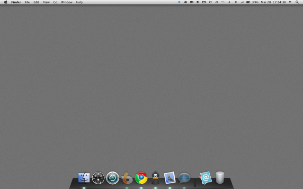Open the View menu
Image resolution: width=303 pixels, height=189 pixels.
[x=46, y=2]
